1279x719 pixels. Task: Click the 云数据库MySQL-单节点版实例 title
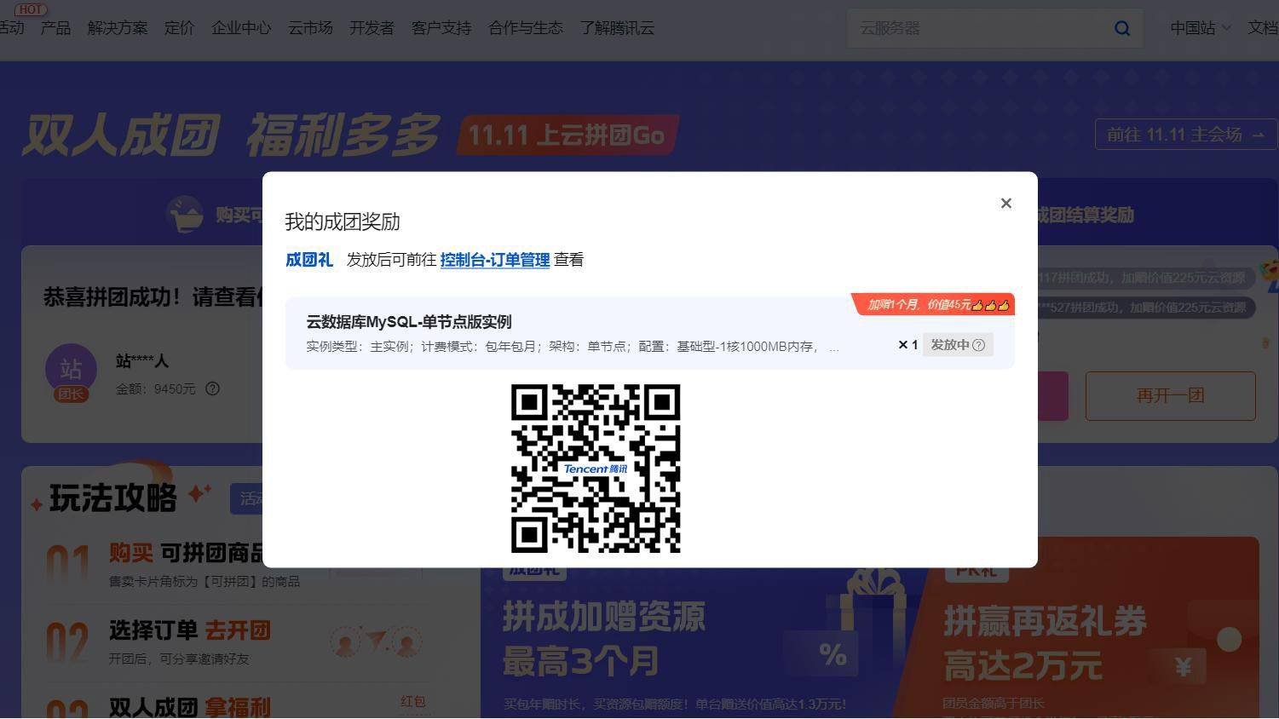409,322
